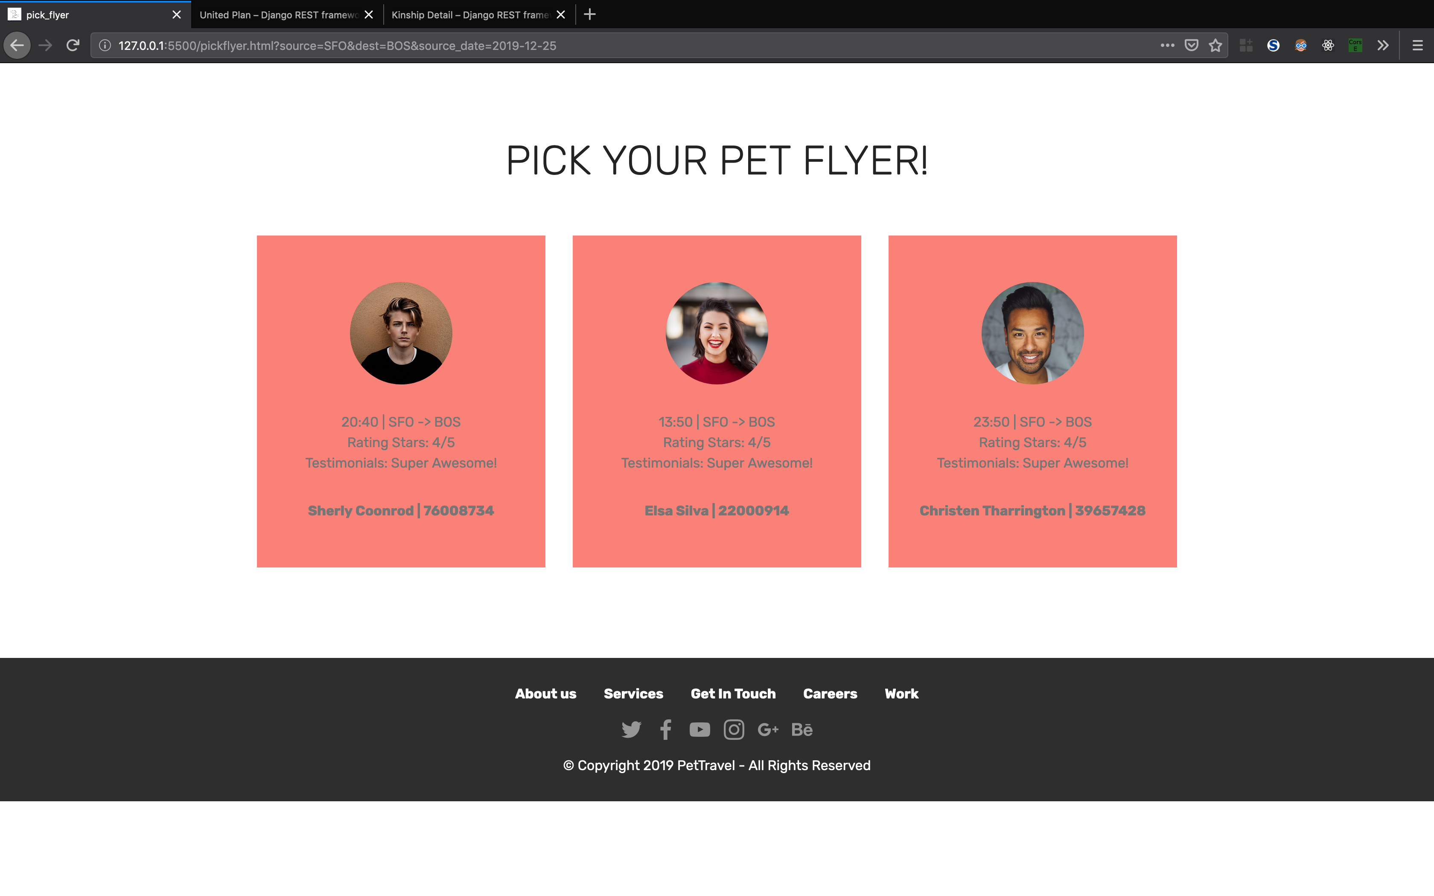Open the Careers footer link
Viewport: 1434px width, 896px height.
[x=830, y=693]
